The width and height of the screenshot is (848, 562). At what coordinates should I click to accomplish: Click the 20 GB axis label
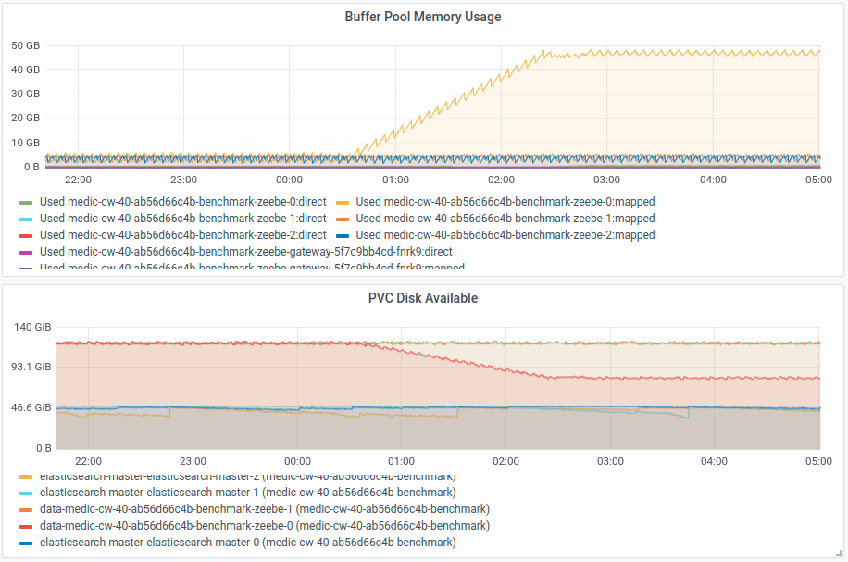(x=25, y=118)
